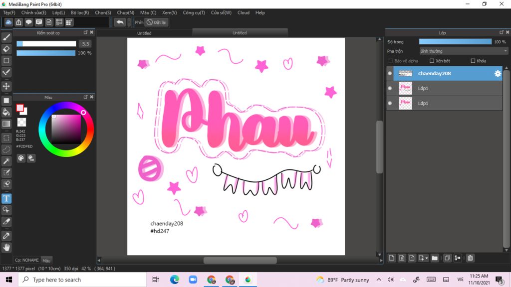The width and height of the screenshot is (511, 287).
Task: Select the Select Pen tool
Action: [6, 172]
